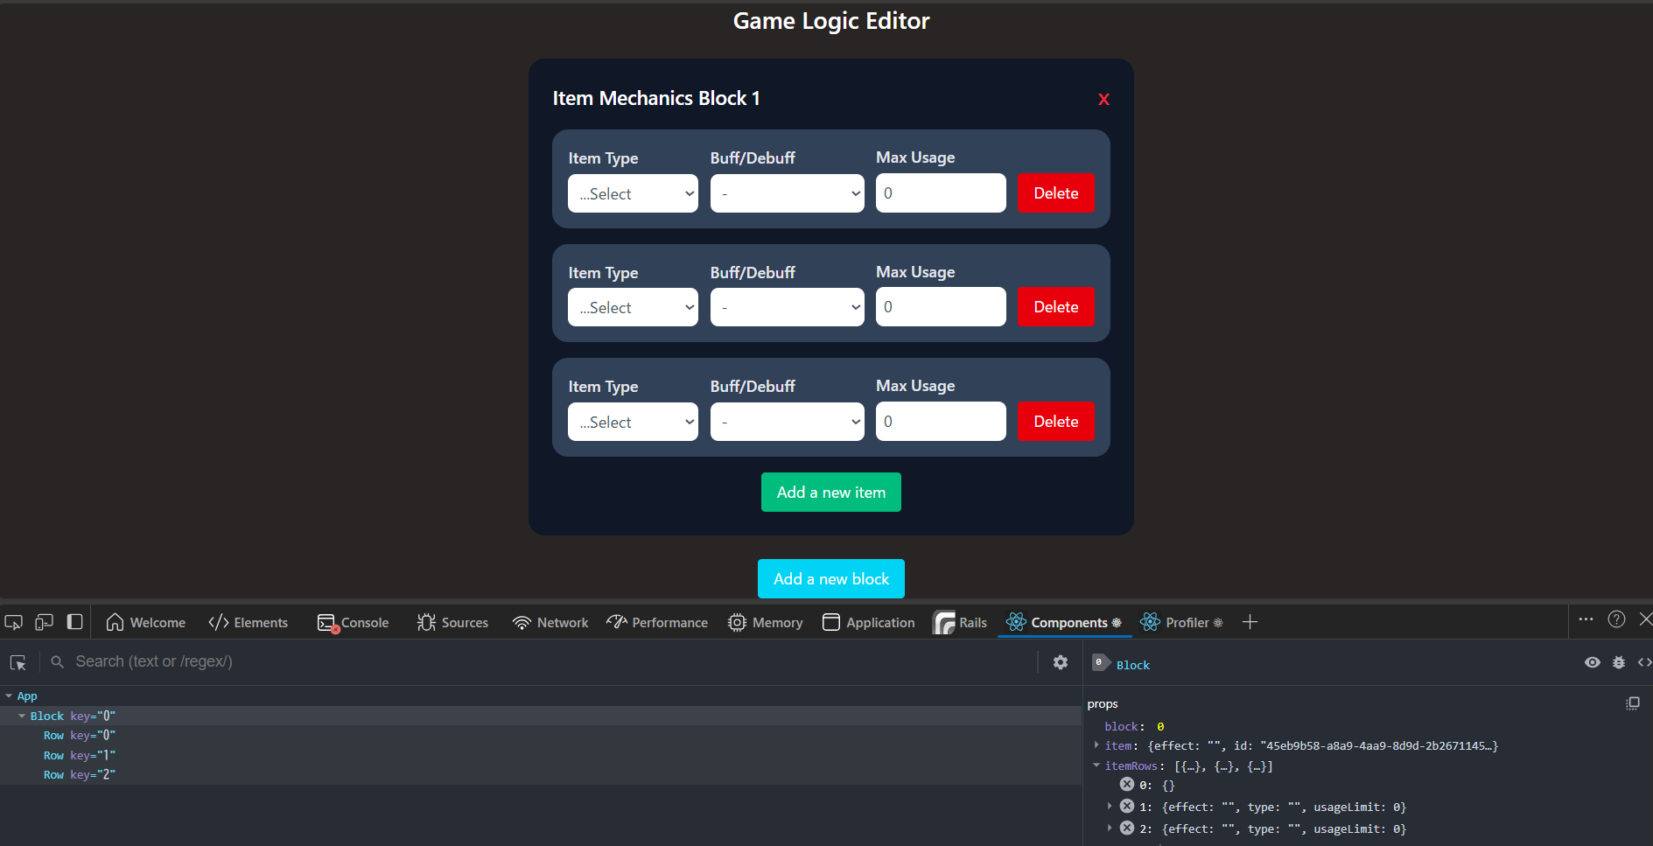Open Item Type dropdown in first item row

[x=633, y=193]
